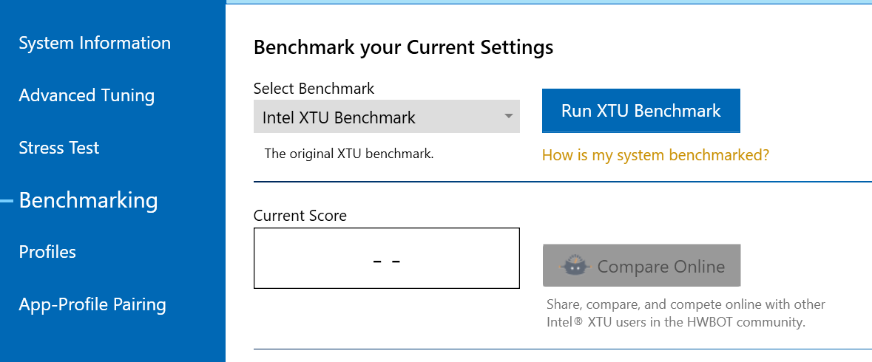Click 'The original XTU benchmark.' description
The image size is (872, 362).
tap(348, 154)
